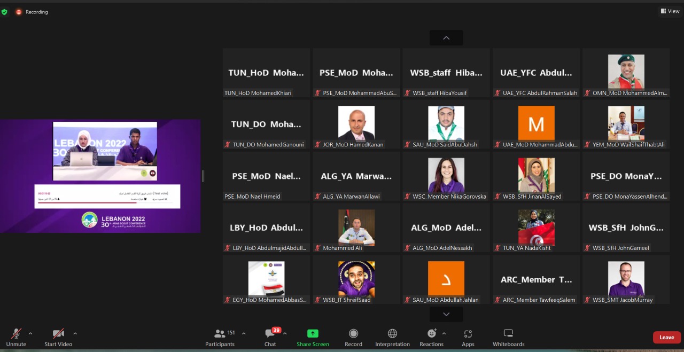Open the View layout menu

pos(670,11)
